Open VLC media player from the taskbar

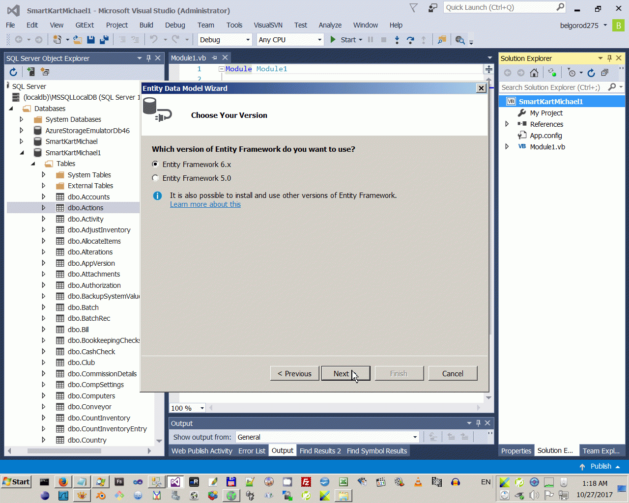[x=418, y=482]
